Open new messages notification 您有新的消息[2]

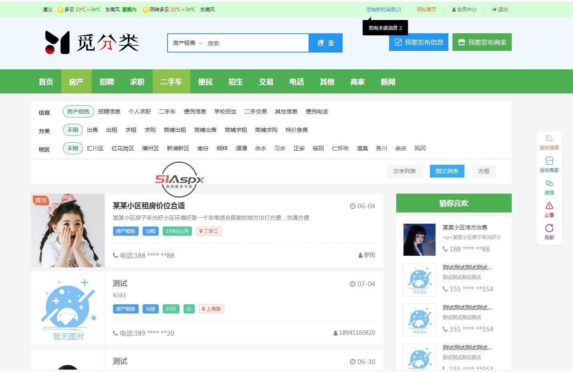pos(383,10)
